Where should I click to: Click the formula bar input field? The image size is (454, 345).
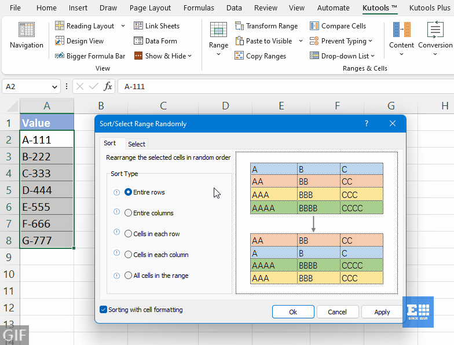coord(285,86)
